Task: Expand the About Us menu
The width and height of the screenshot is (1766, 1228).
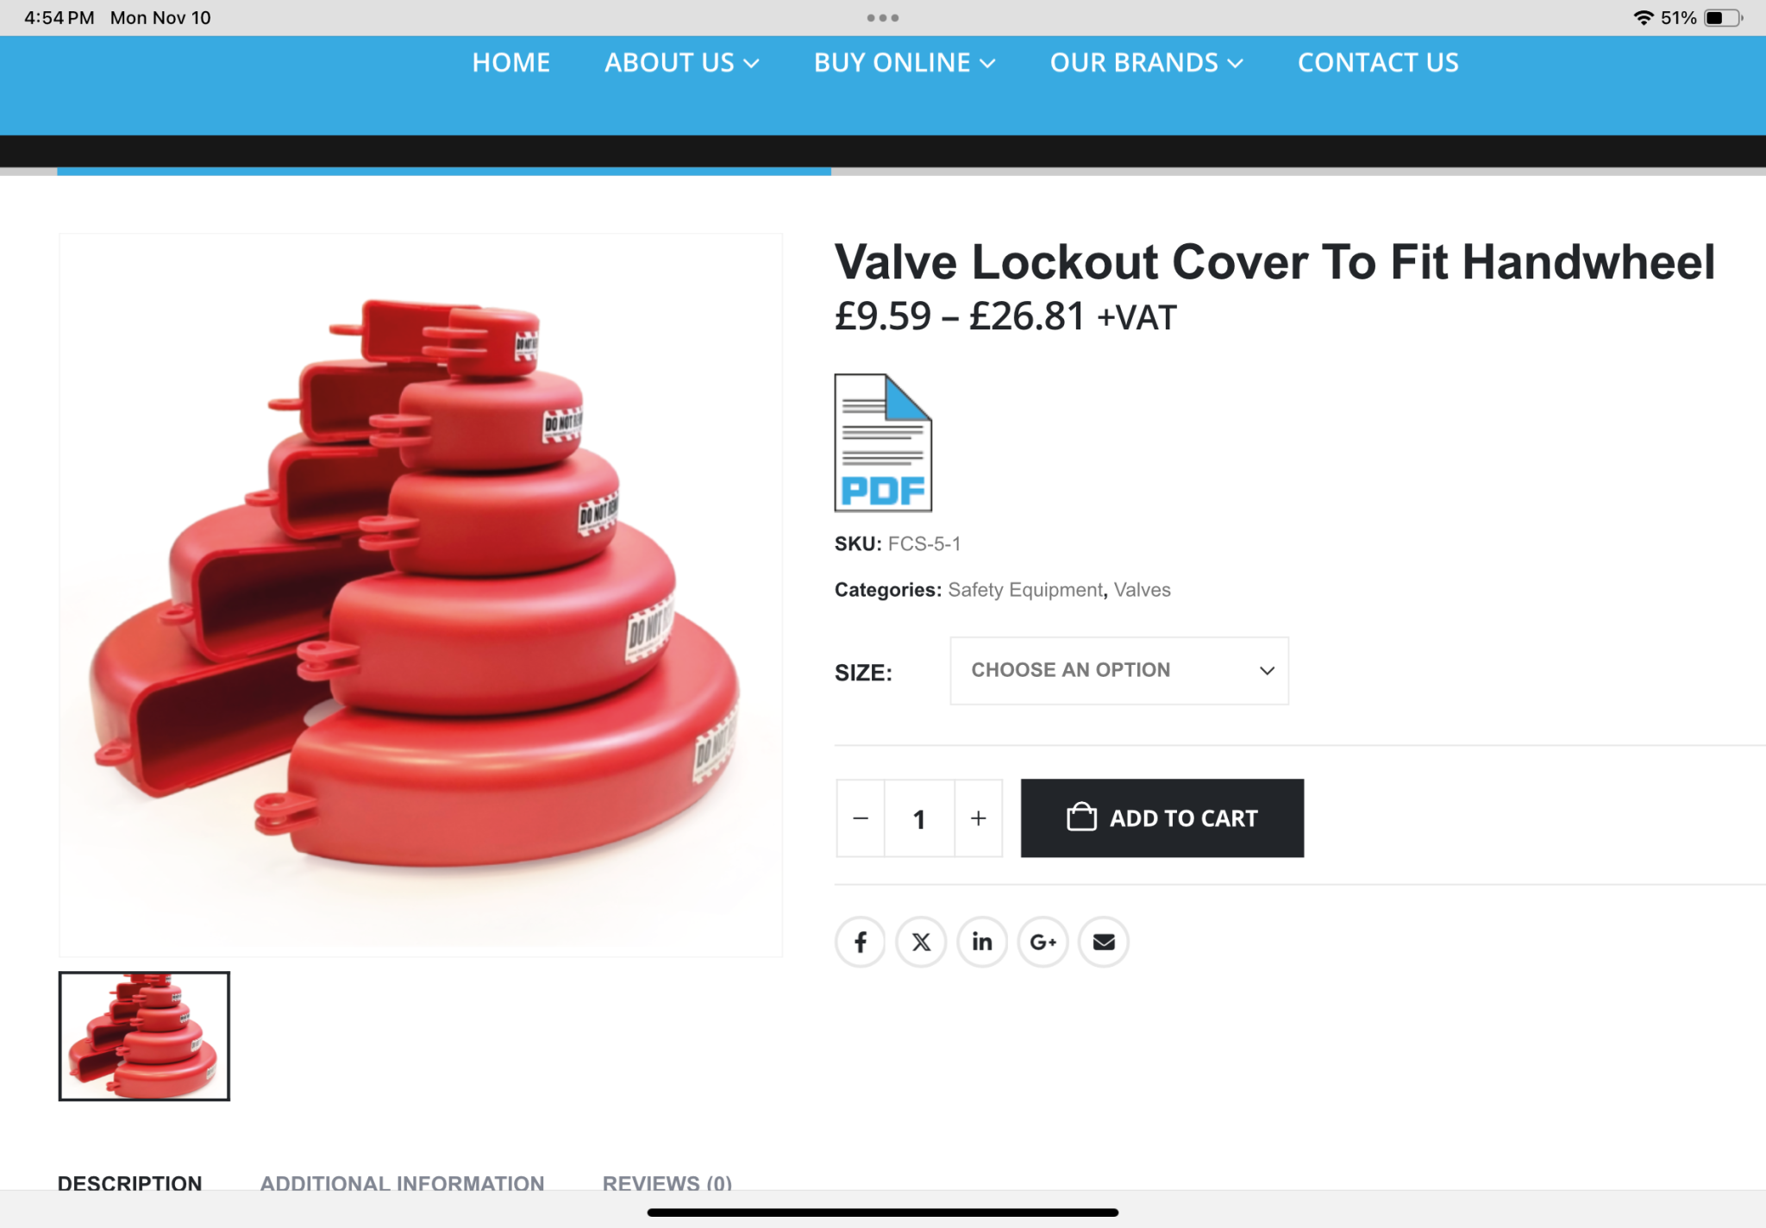Action: (x=681, y=63)
